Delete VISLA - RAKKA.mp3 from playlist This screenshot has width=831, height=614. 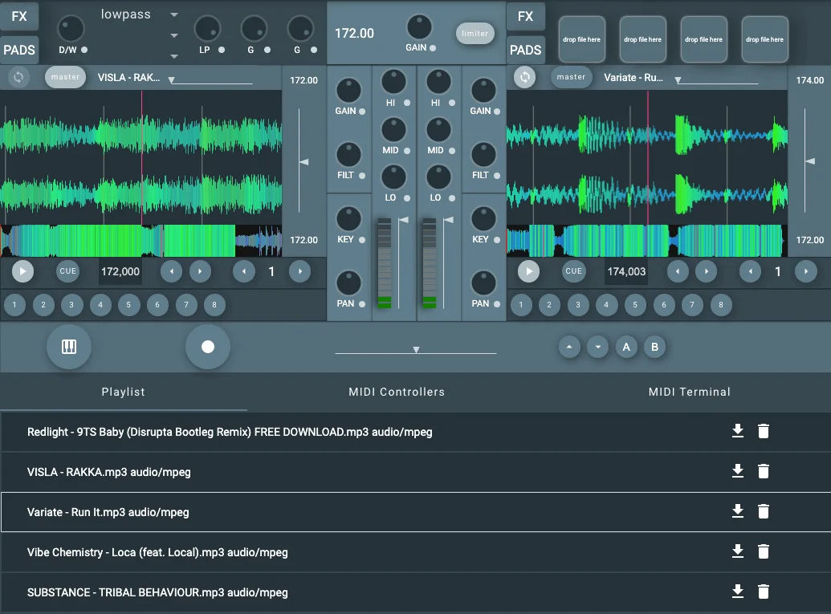pos(764,471)
